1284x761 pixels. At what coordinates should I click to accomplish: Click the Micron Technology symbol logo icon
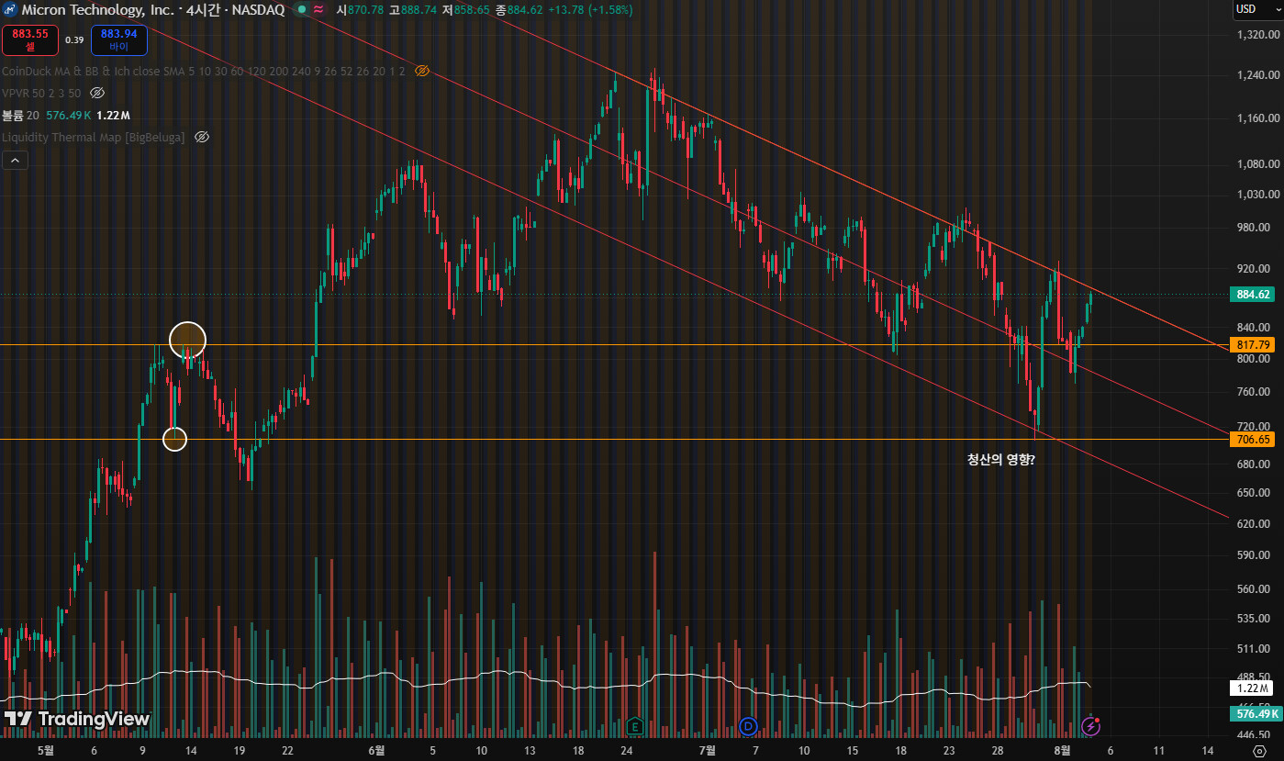pos(10,9)
